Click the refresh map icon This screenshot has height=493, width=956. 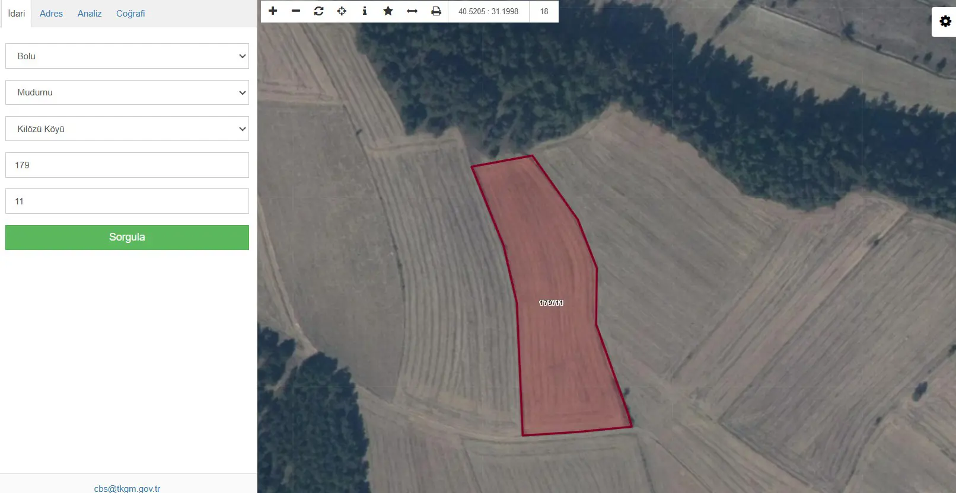[x=319, y=11]
